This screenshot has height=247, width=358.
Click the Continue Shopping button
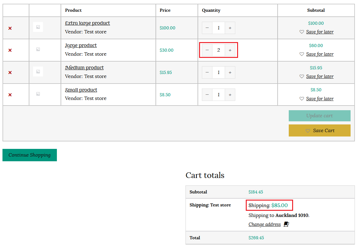coord(30,155)
